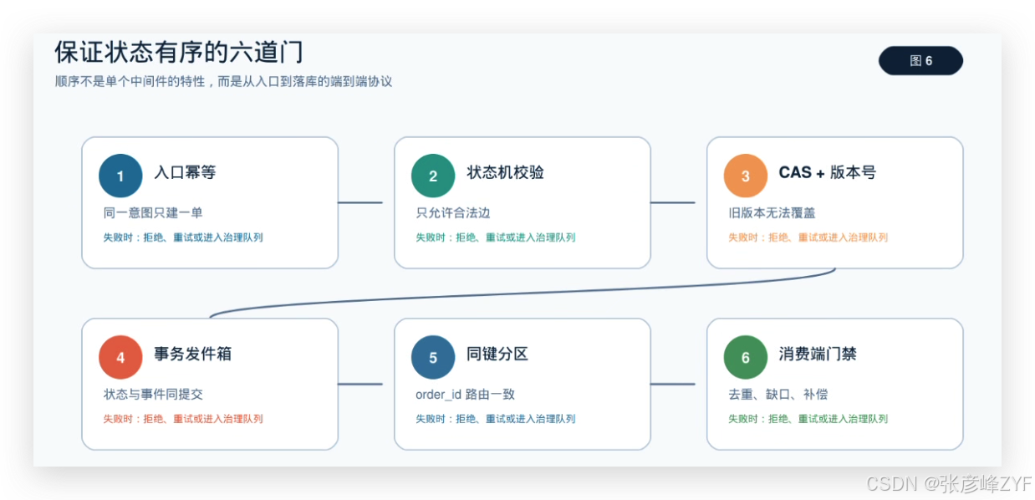Viewport: 1035px width, 500px height.
Task: Click the green failure note under 消费端门禁
Action: [x=808, y=419]
